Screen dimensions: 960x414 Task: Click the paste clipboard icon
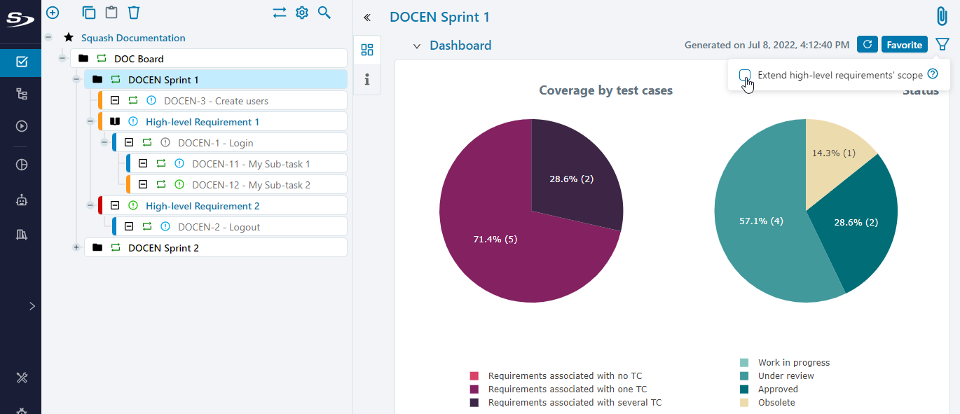[111, 13]
